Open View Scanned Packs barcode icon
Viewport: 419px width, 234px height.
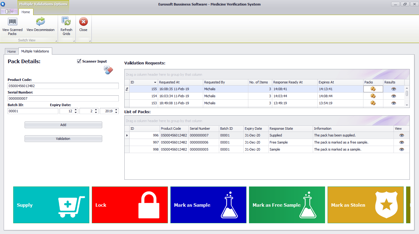coord(12,22)
